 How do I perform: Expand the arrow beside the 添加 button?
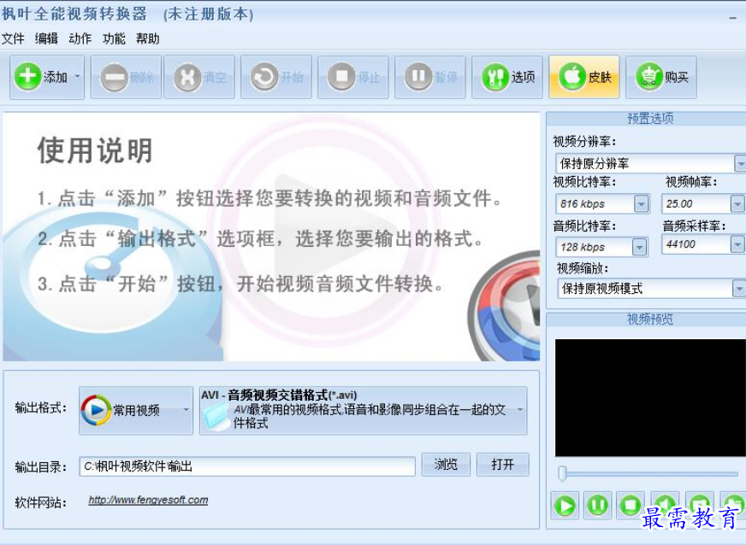tap(78, 78)
